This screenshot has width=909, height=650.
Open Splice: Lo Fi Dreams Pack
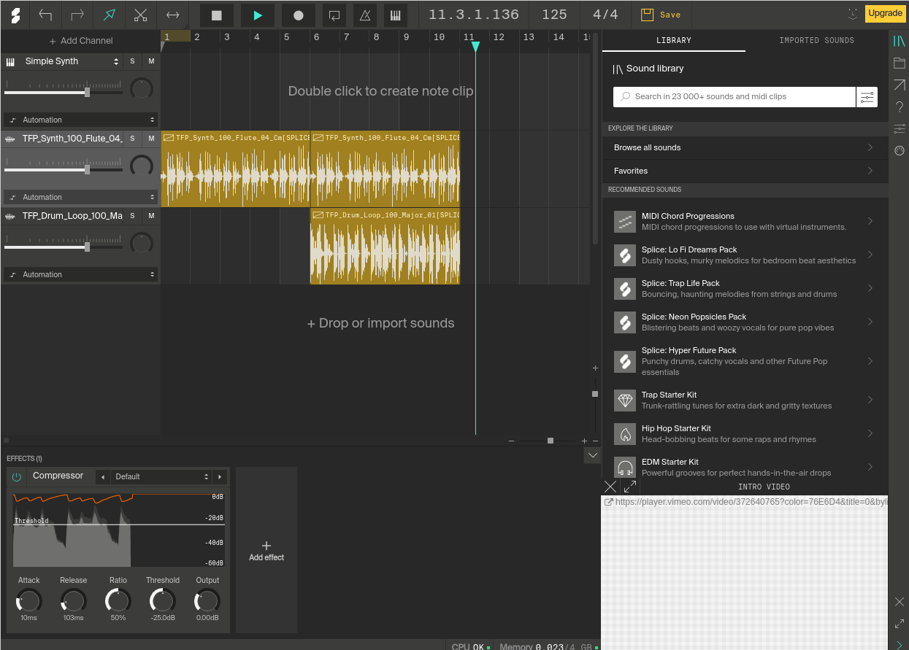(745, 255)
